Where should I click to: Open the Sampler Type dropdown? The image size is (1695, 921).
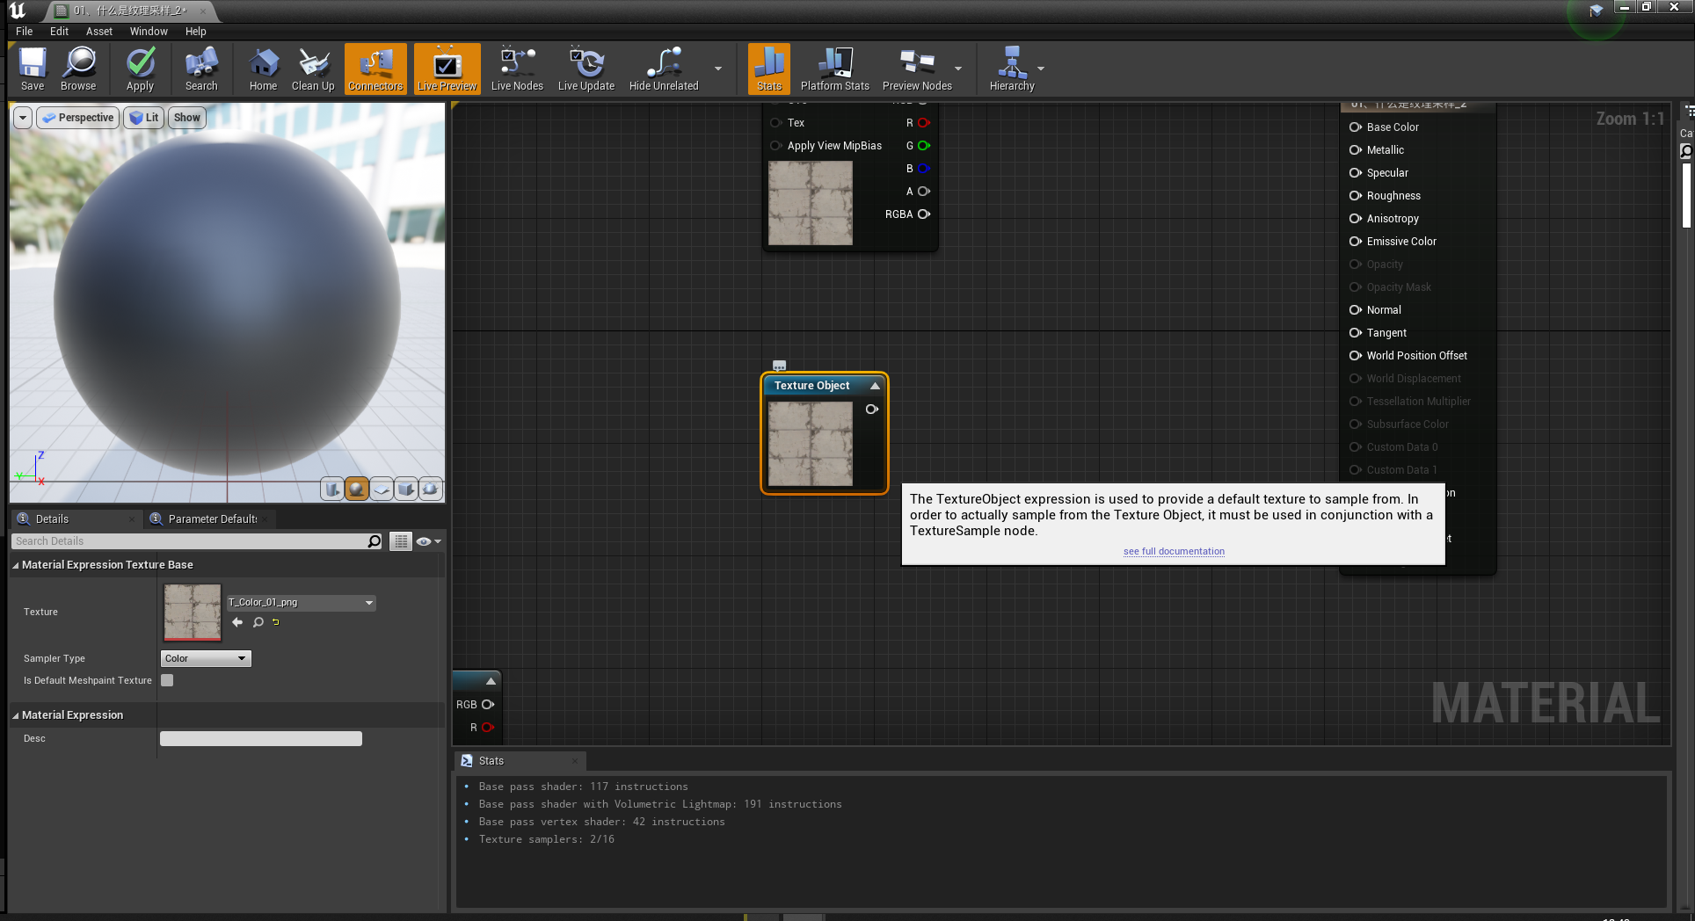[x=205, y=657]
